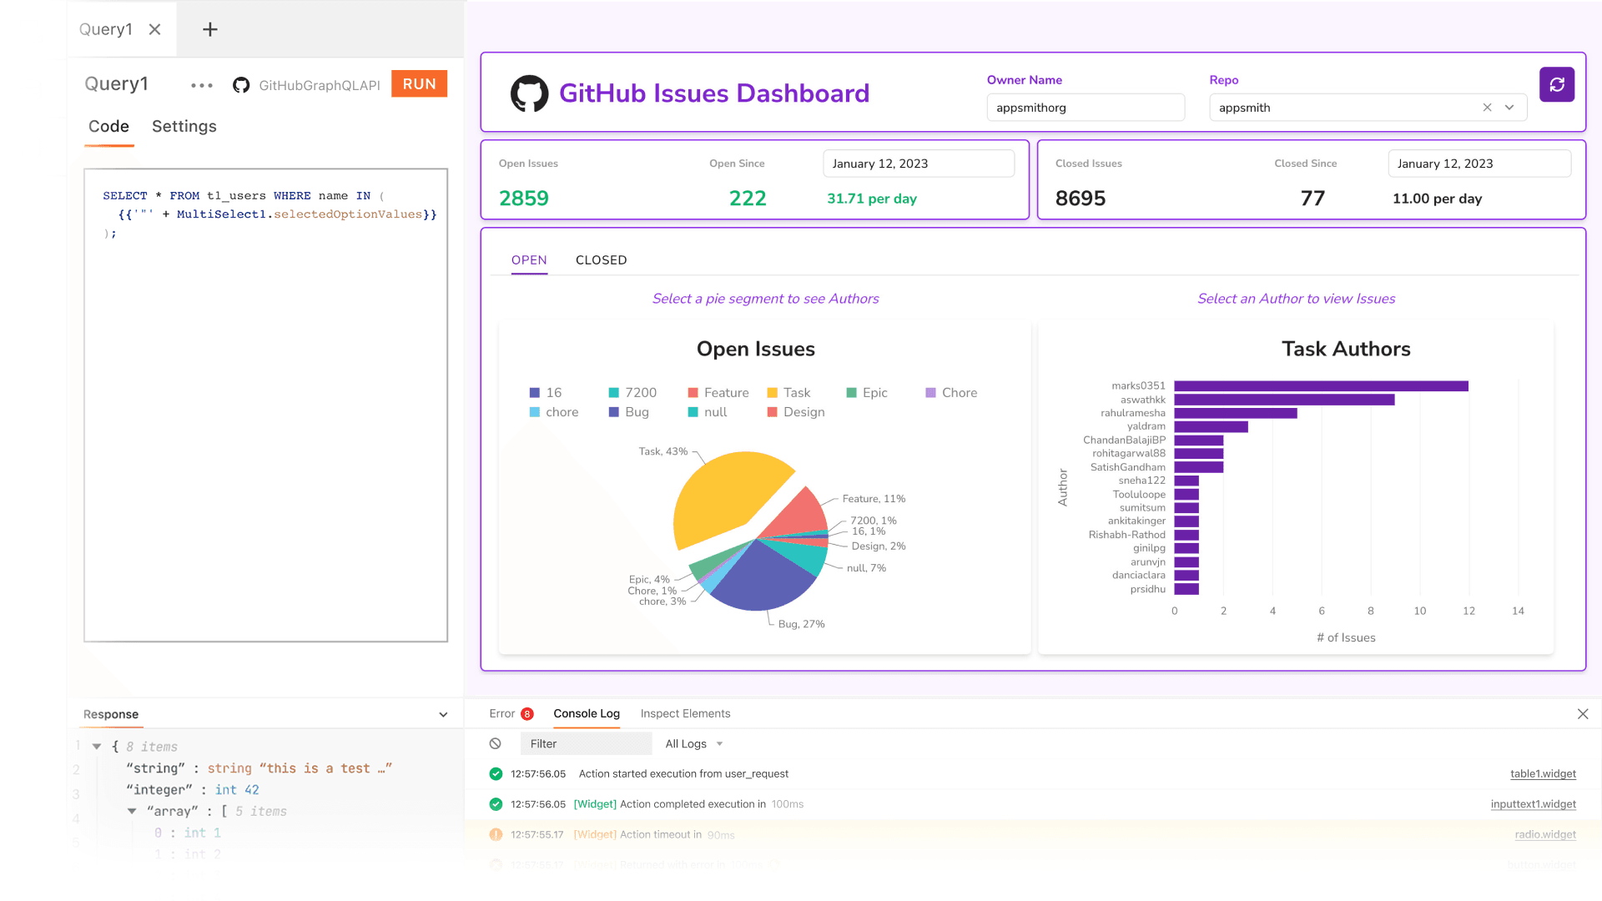
Task: Click the purple Chore color swatch in the legend
Action: tap(929, 392)
